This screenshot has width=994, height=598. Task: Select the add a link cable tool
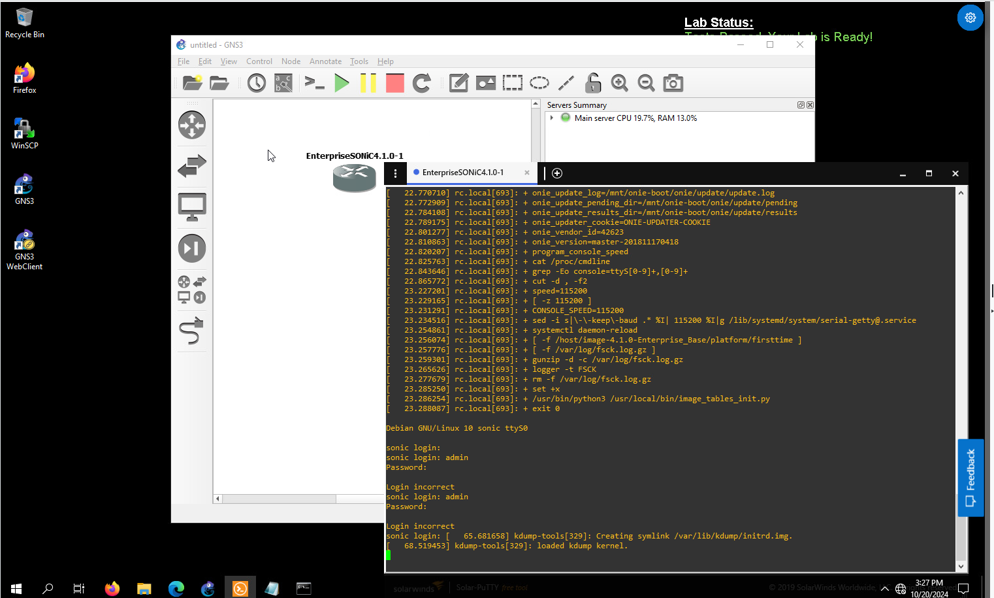(192, 331)
